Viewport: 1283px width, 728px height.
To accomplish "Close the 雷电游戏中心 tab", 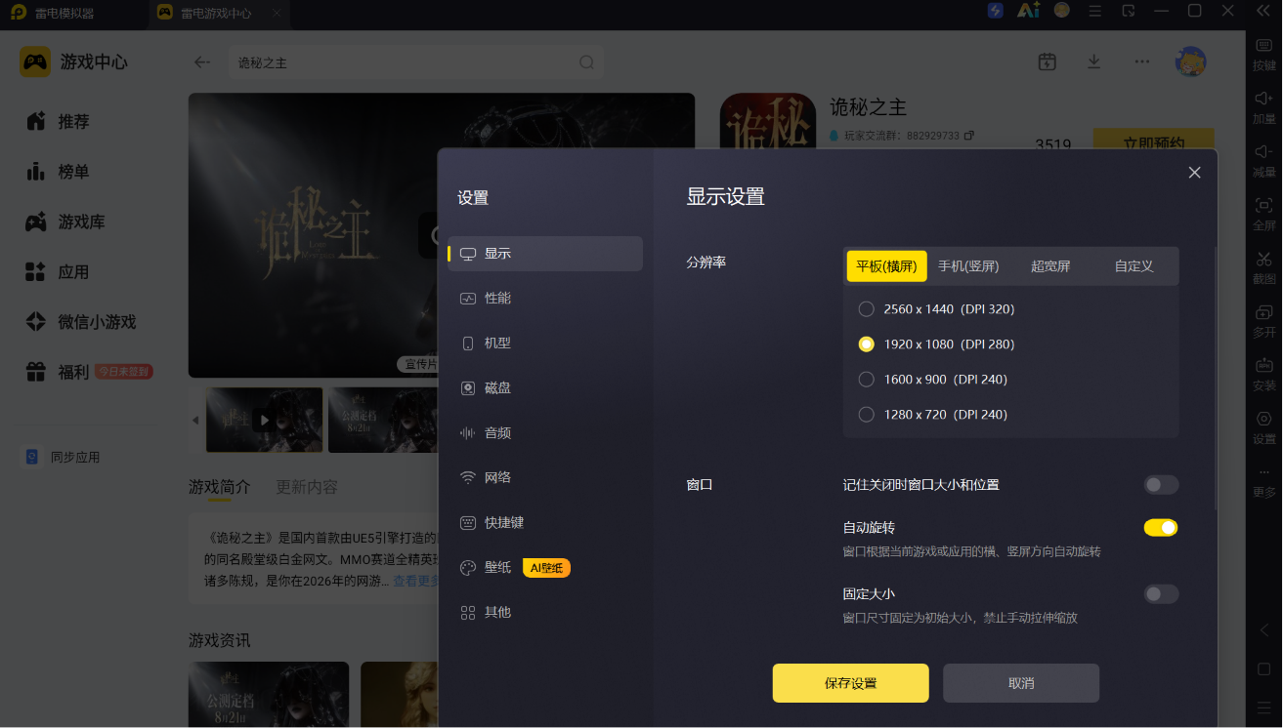I will pyautogui.click(x=277, y=13).
